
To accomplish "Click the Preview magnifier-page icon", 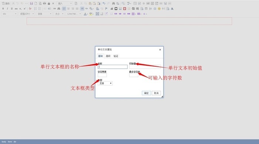I will pyautogui.click(x=40, y=3).
